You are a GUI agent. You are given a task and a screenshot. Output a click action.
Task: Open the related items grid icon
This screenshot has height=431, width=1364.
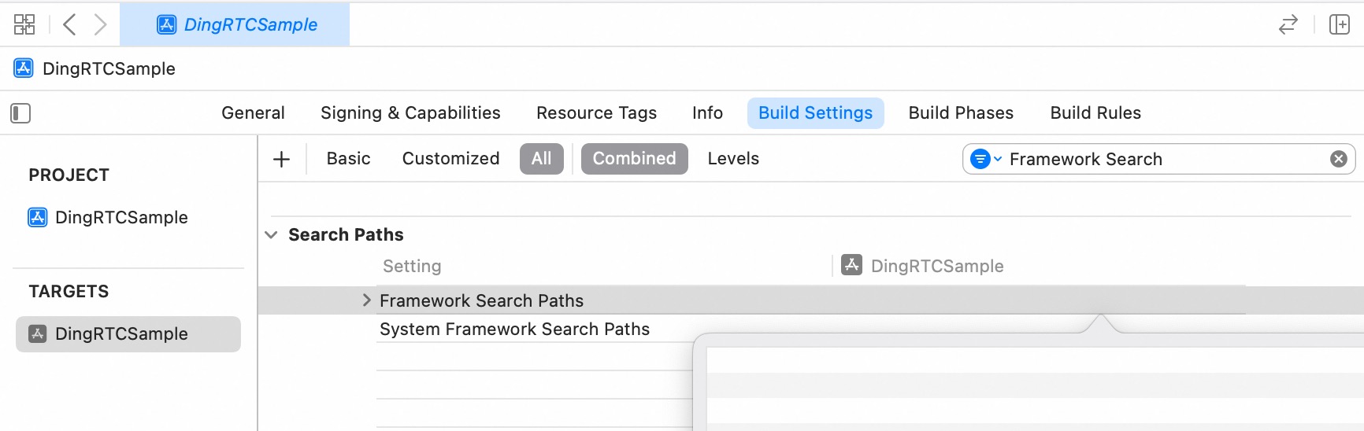(x=24, y=24)
